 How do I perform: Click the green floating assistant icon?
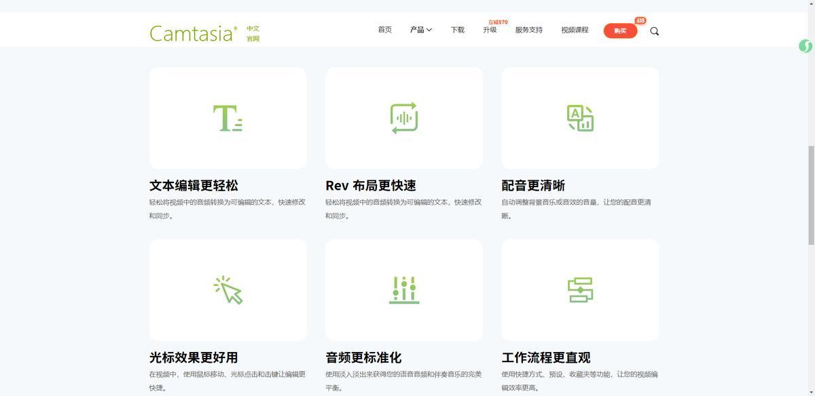[805, 46]
